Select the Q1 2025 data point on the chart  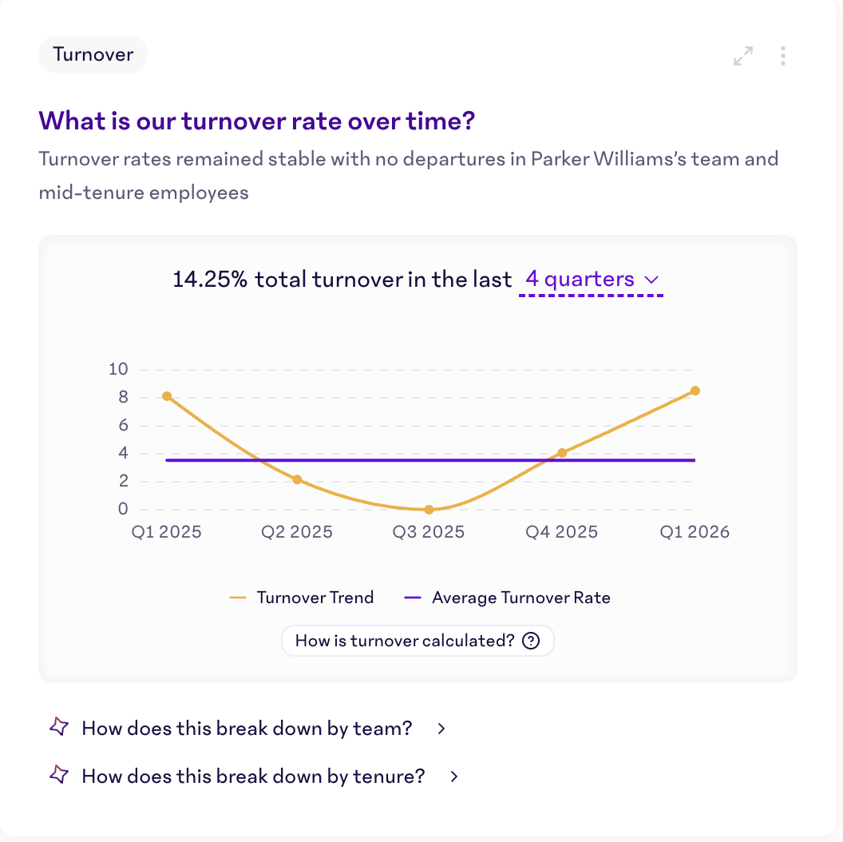(x=166, y=395)
